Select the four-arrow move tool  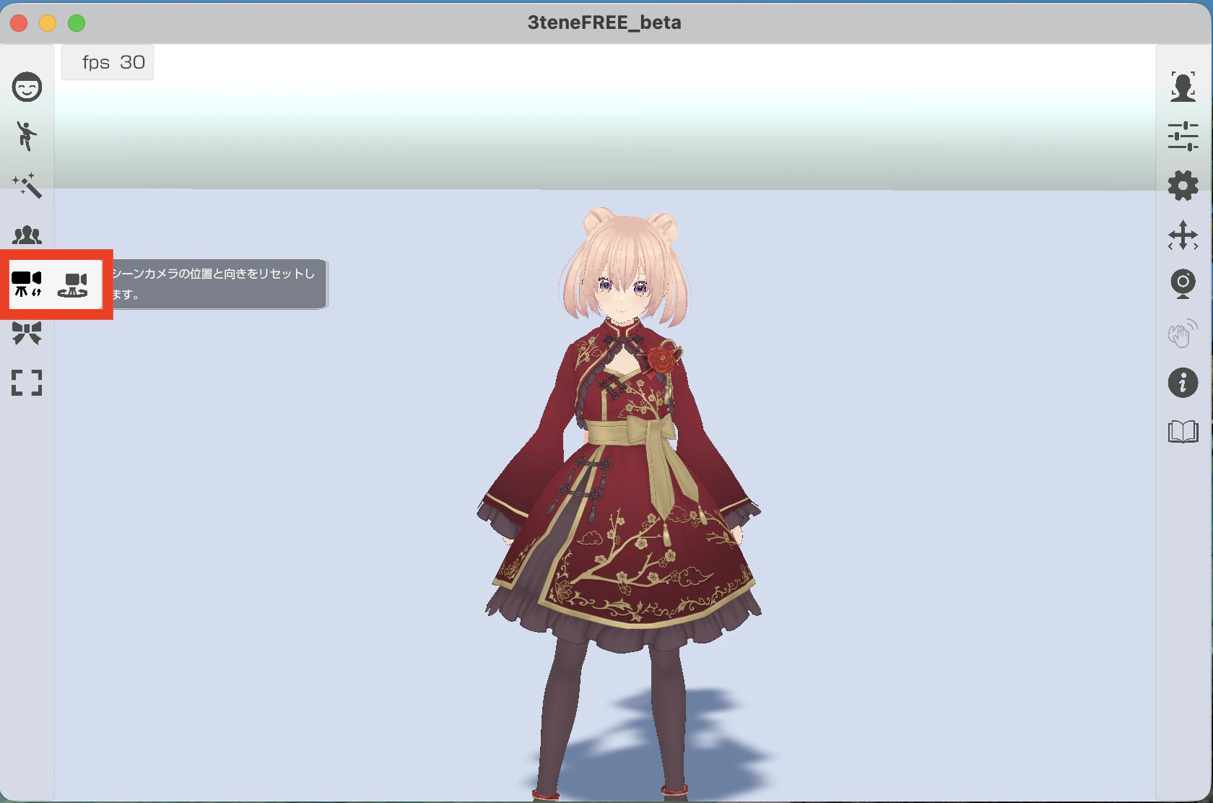(x=1183, y=235)
